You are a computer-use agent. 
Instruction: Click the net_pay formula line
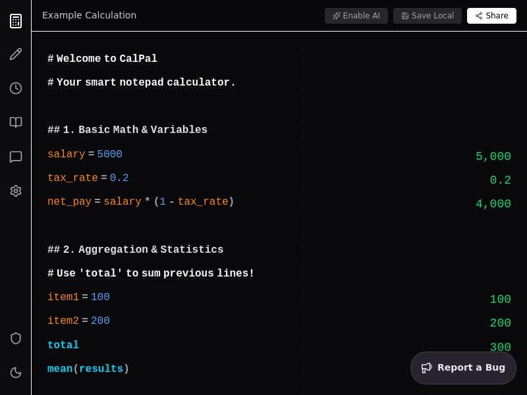140,201
